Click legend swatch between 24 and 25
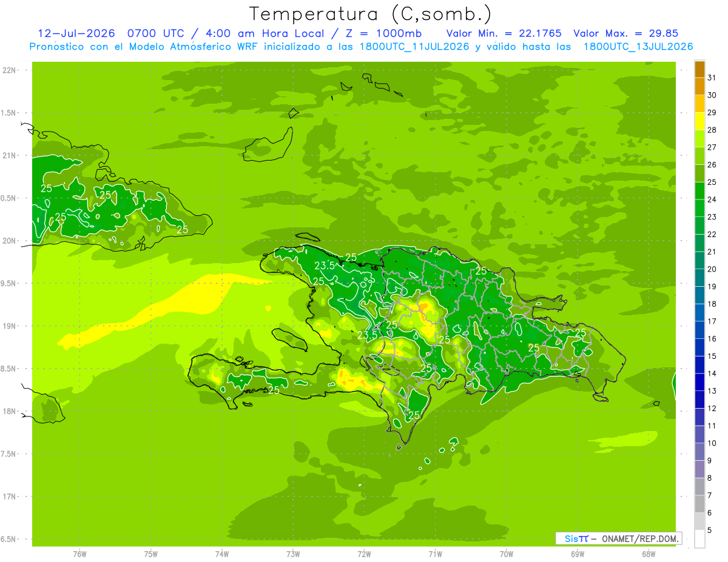728x562 pixels. pyautogui.click(x=699, y=191)
